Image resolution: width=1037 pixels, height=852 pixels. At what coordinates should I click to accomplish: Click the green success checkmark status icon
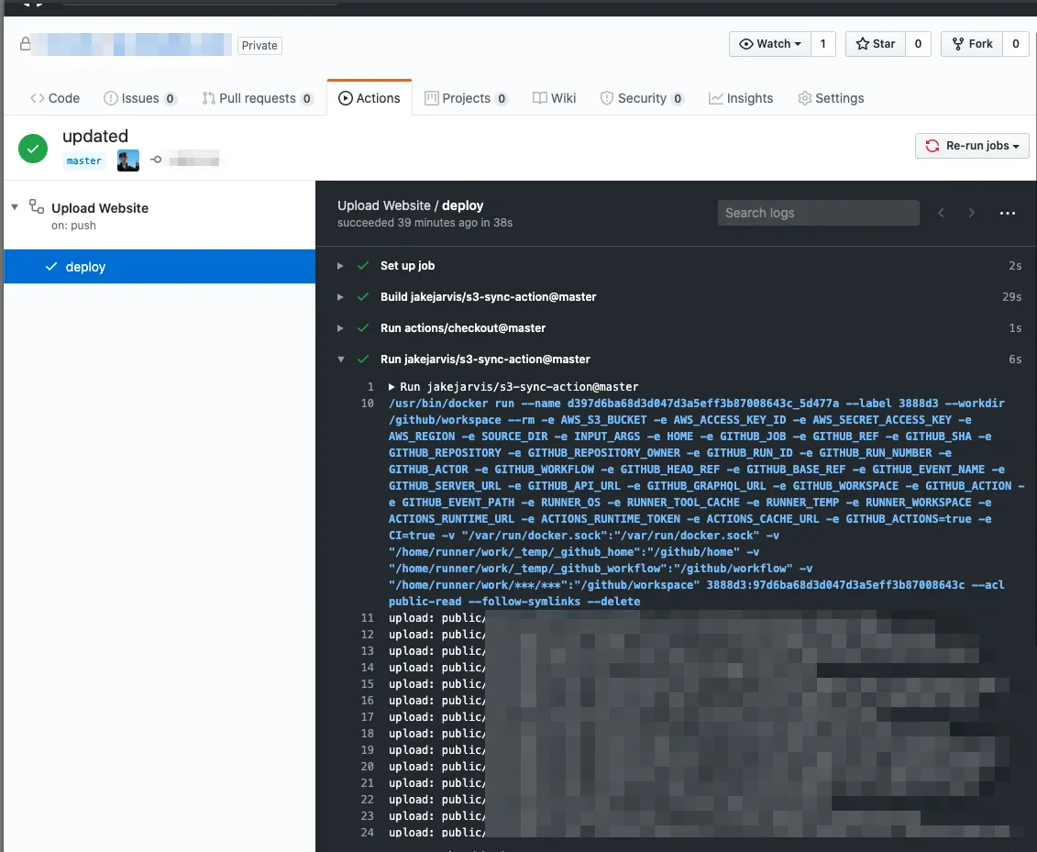coord(33,148)
